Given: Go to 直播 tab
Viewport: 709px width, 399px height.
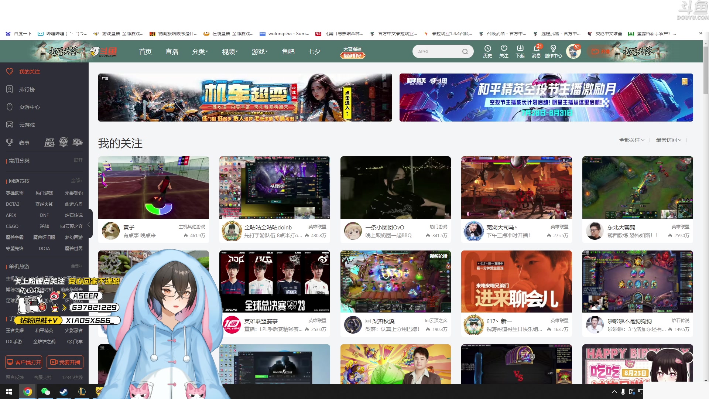Looking at the screenshot, I should point(172,51).
